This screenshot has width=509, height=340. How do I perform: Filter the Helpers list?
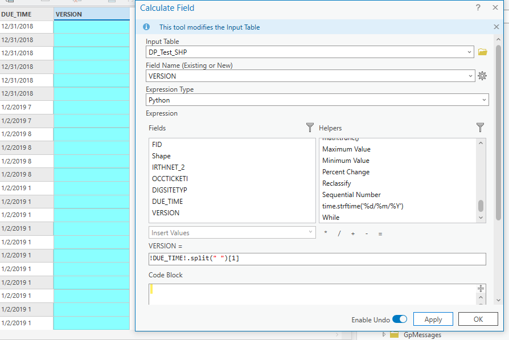[480, 128]
